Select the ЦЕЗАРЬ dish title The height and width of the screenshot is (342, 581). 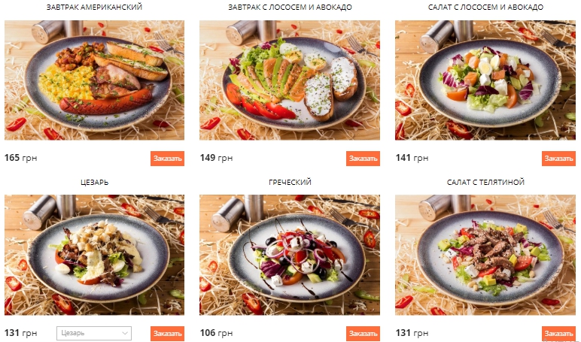point(95,182)
